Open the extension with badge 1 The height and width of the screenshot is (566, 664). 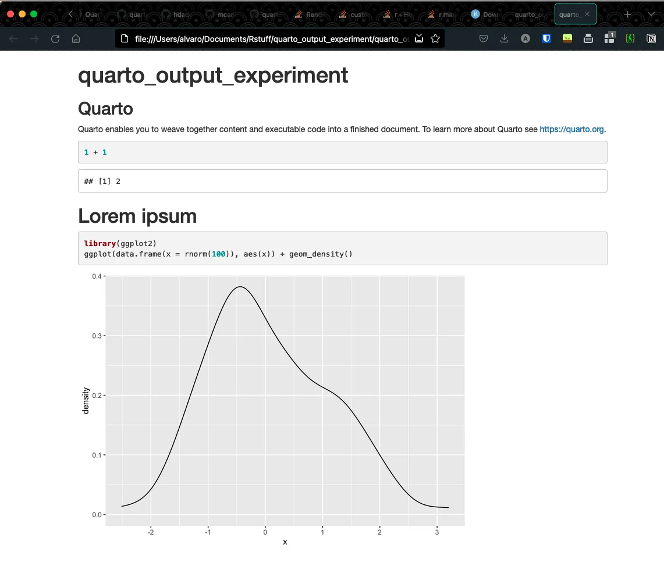[x=609, y=38]
